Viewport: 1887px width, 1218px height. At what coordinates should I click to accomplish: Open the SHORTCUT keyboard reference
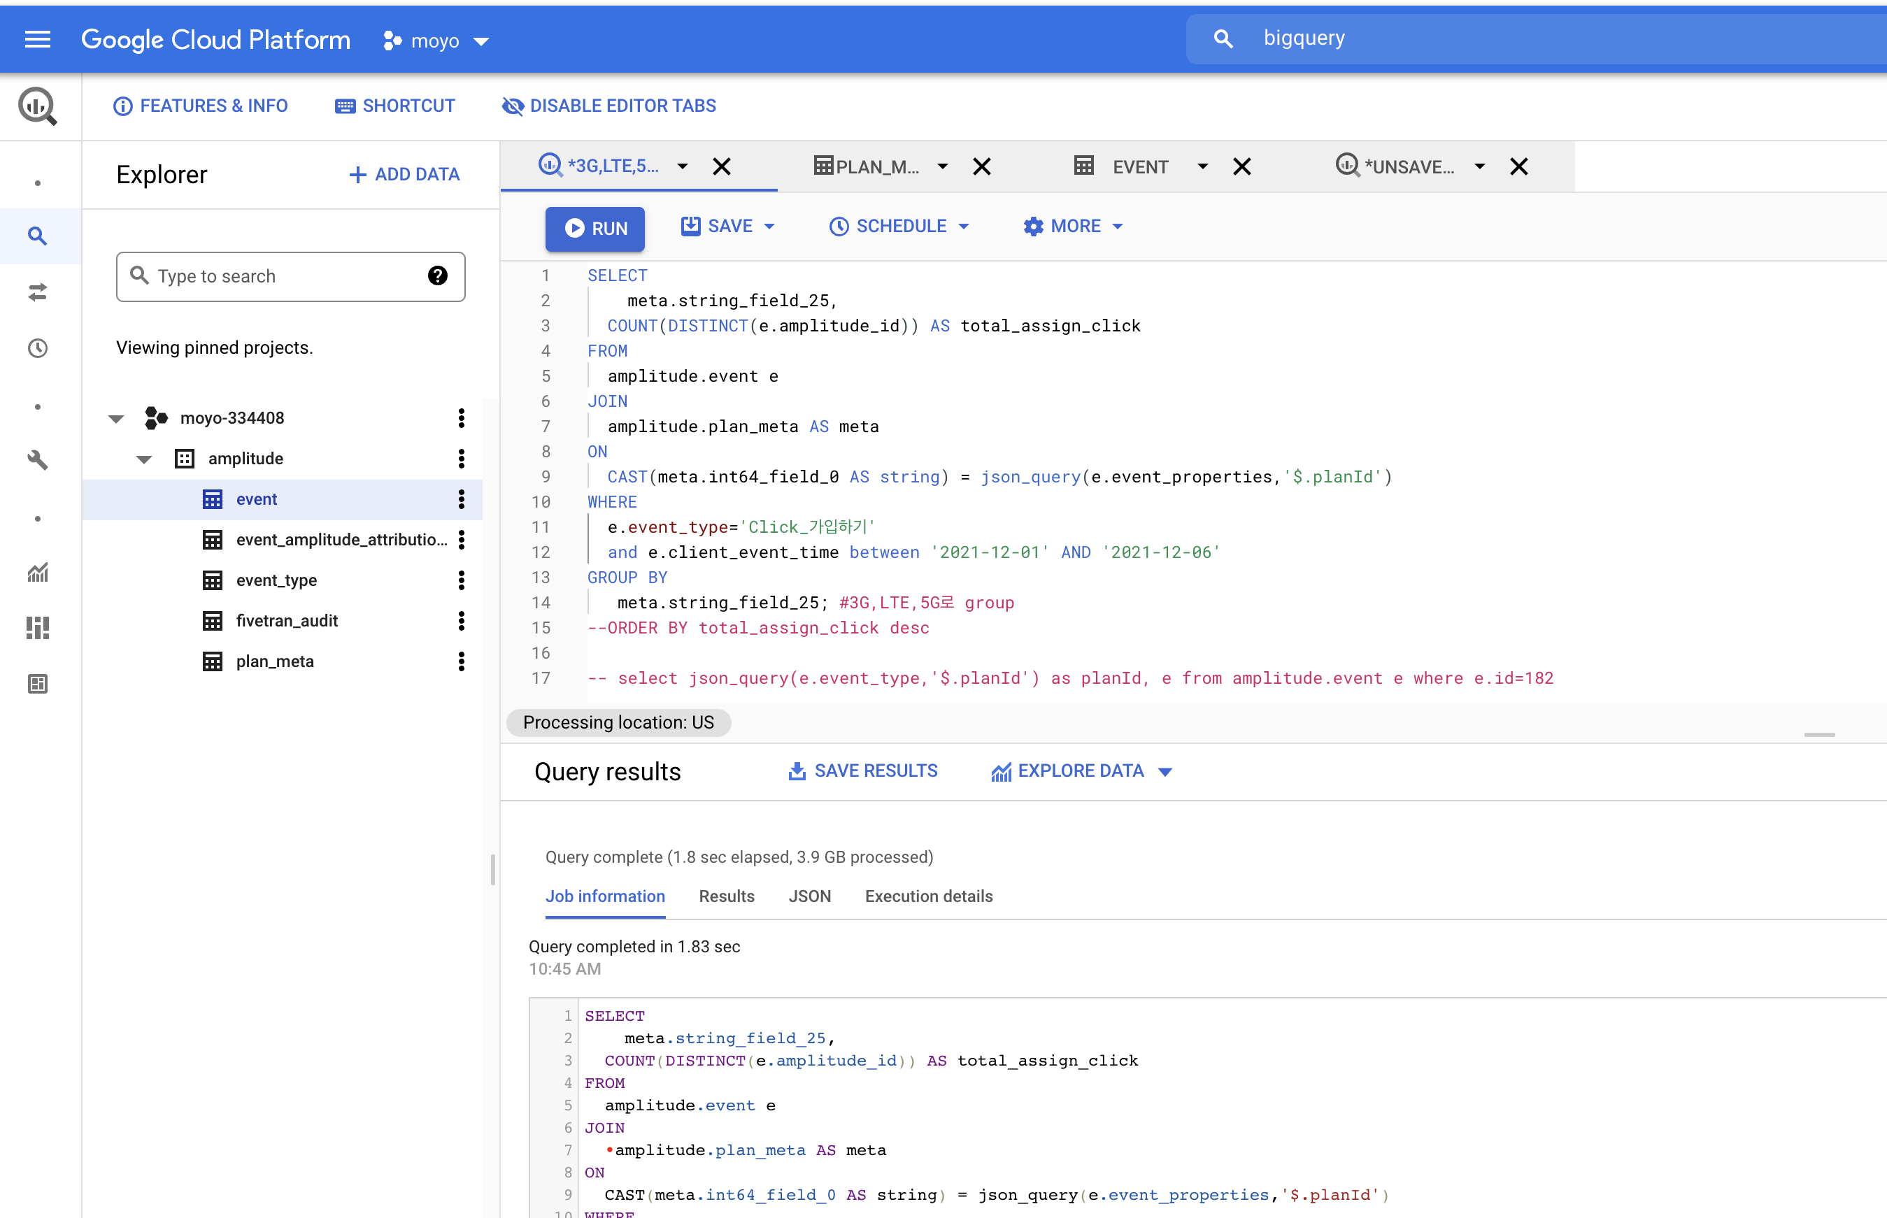[x=394, y=106]
